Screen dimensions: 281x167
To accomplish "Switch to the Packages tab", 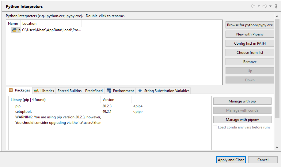I will click(19, 90).
